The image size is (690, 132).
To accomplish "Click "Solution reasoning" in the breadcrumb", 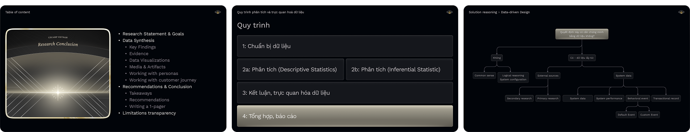I will coord(482,12).
